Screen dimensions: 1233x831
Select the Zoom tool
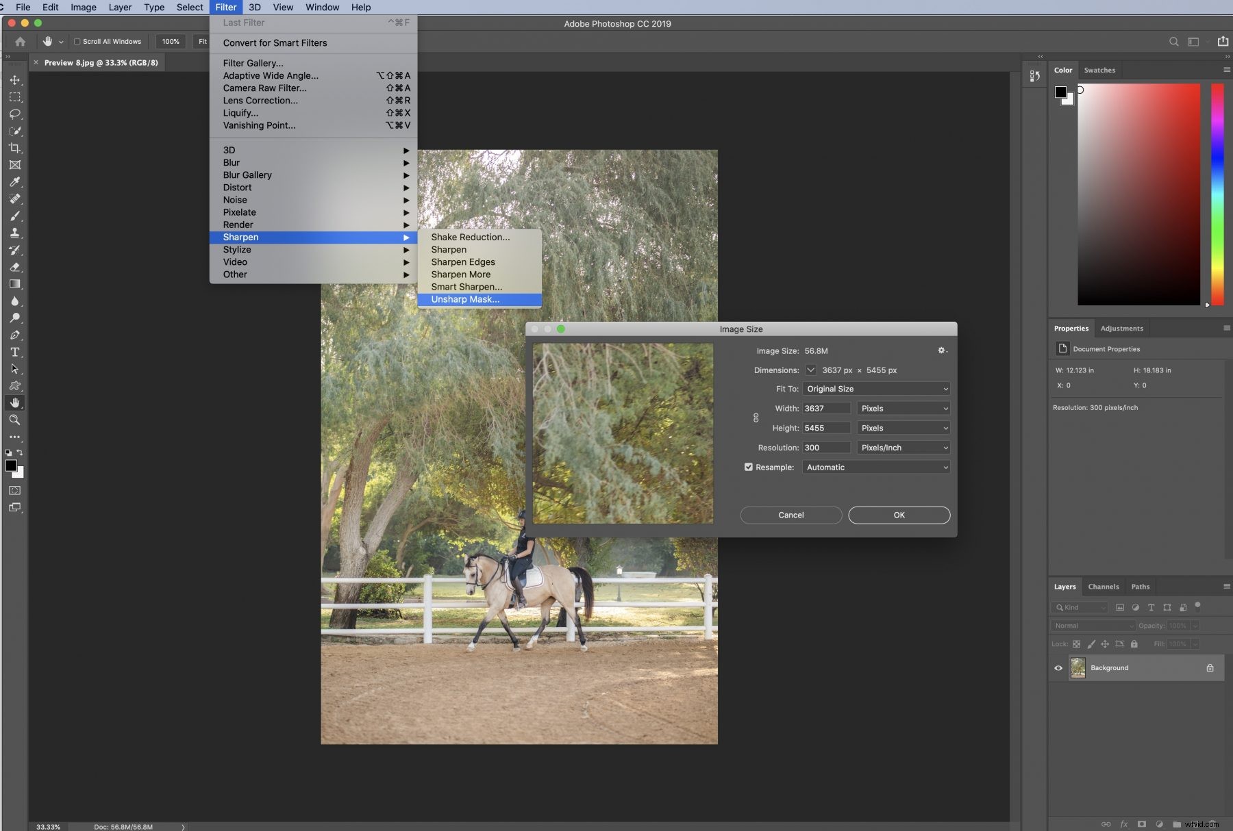(x=15, y=420)
